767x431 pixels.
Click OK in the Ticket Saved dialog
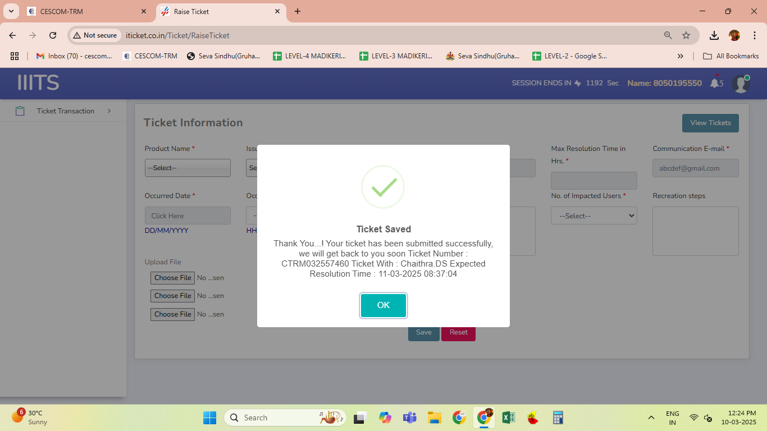tap(383, 305)
